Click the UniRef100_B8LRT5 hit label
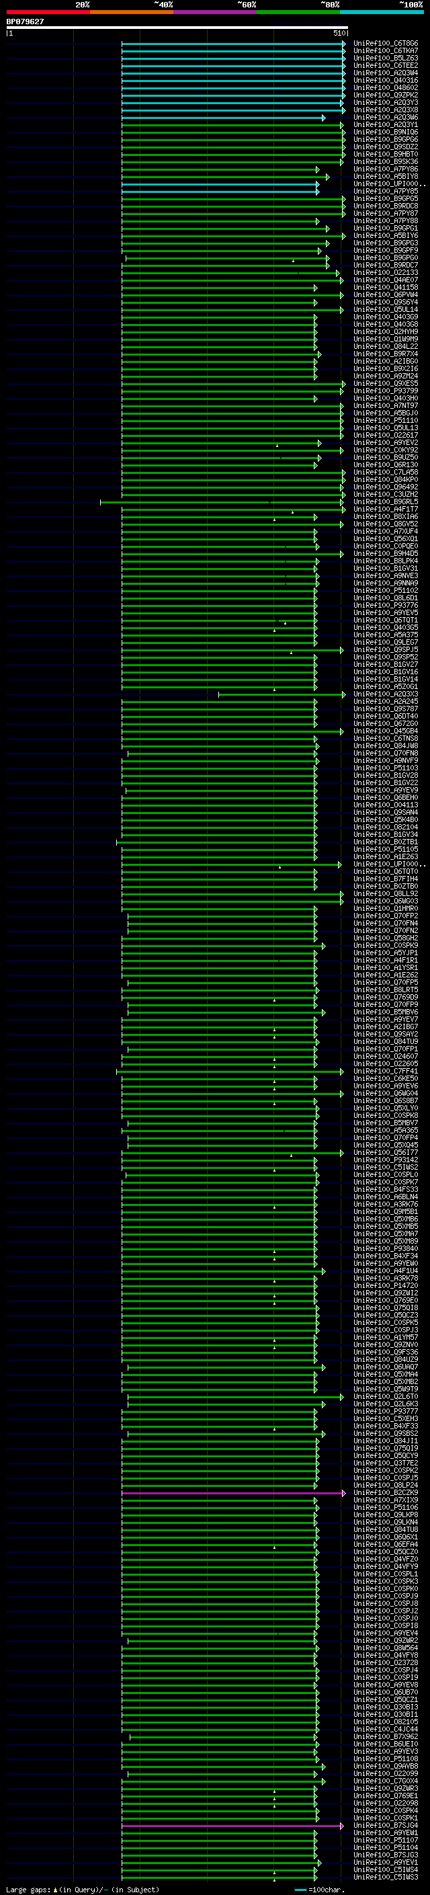Screen dimensions: 430x1895 [x=386, y=990]
